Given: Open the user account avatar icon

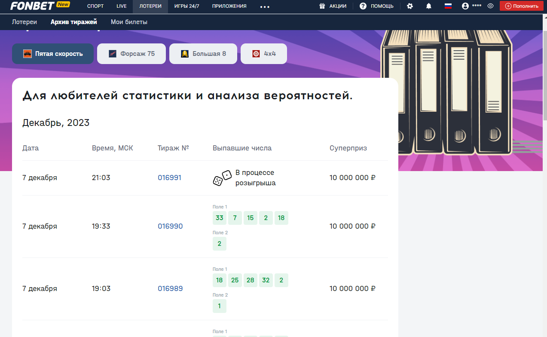Looking at the screenshot, I should tap(465, 6).
